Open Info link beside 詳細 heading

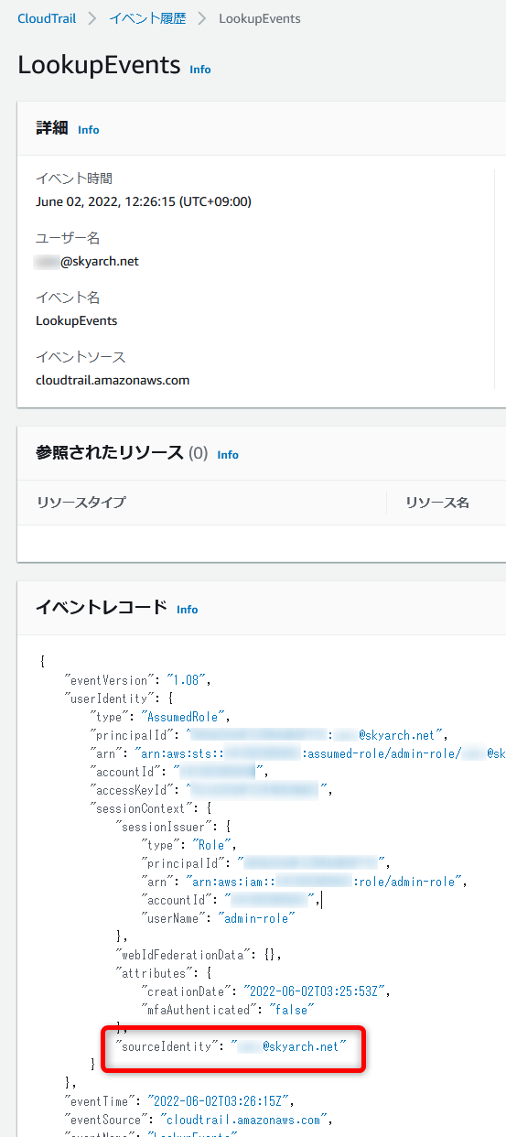[x=89, y=130]
